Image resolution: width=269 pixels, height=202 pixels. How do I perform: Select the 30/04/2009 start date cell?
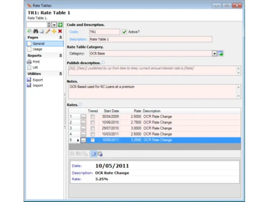click(110, 116)
